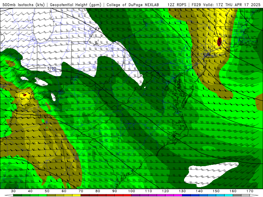Click the legend label 130

tap(182, 191)
